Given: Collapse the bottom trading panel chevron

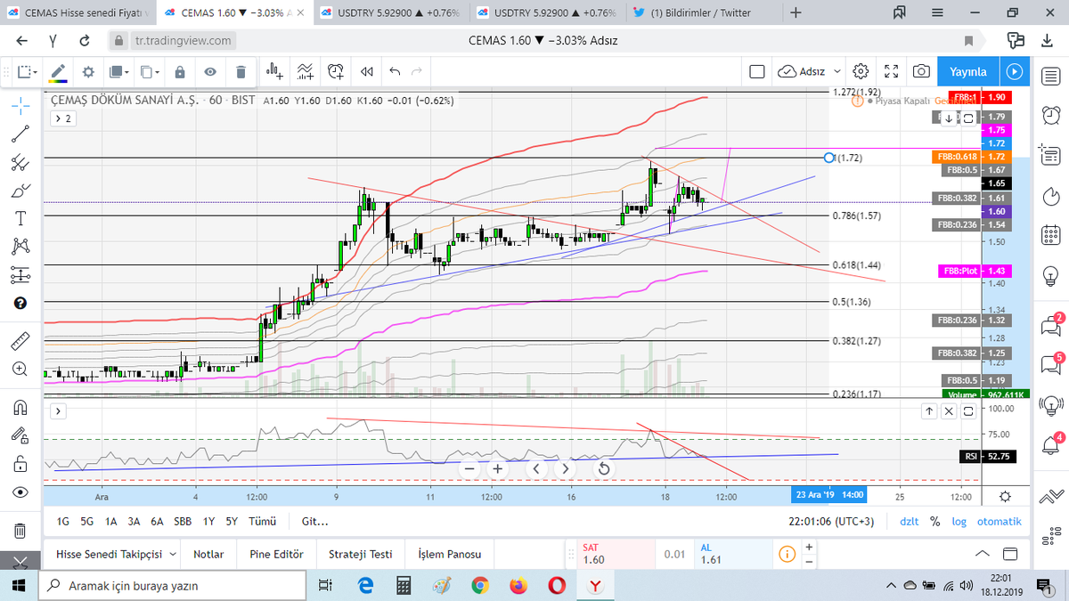Looking at the screenshot, I should [981, 553].
